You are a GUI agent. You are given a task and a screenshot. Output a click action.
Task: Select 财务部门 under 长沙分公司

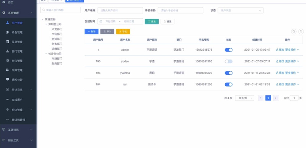pos(57,63)
